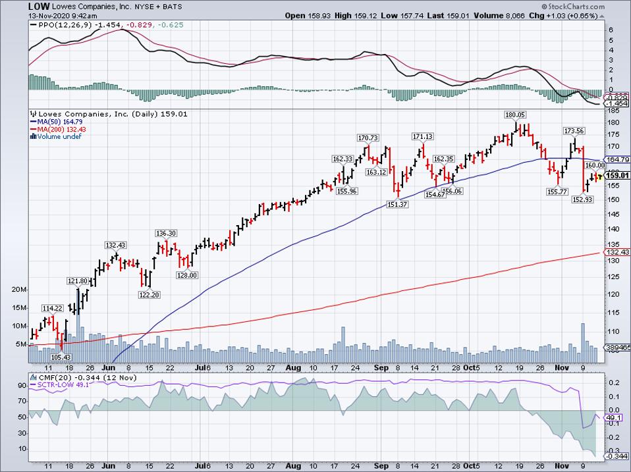Image resolution: width=631 pixels, height=472 pixels.
Task: Click the 180.05 peak price label
Action: pos(516,115)
